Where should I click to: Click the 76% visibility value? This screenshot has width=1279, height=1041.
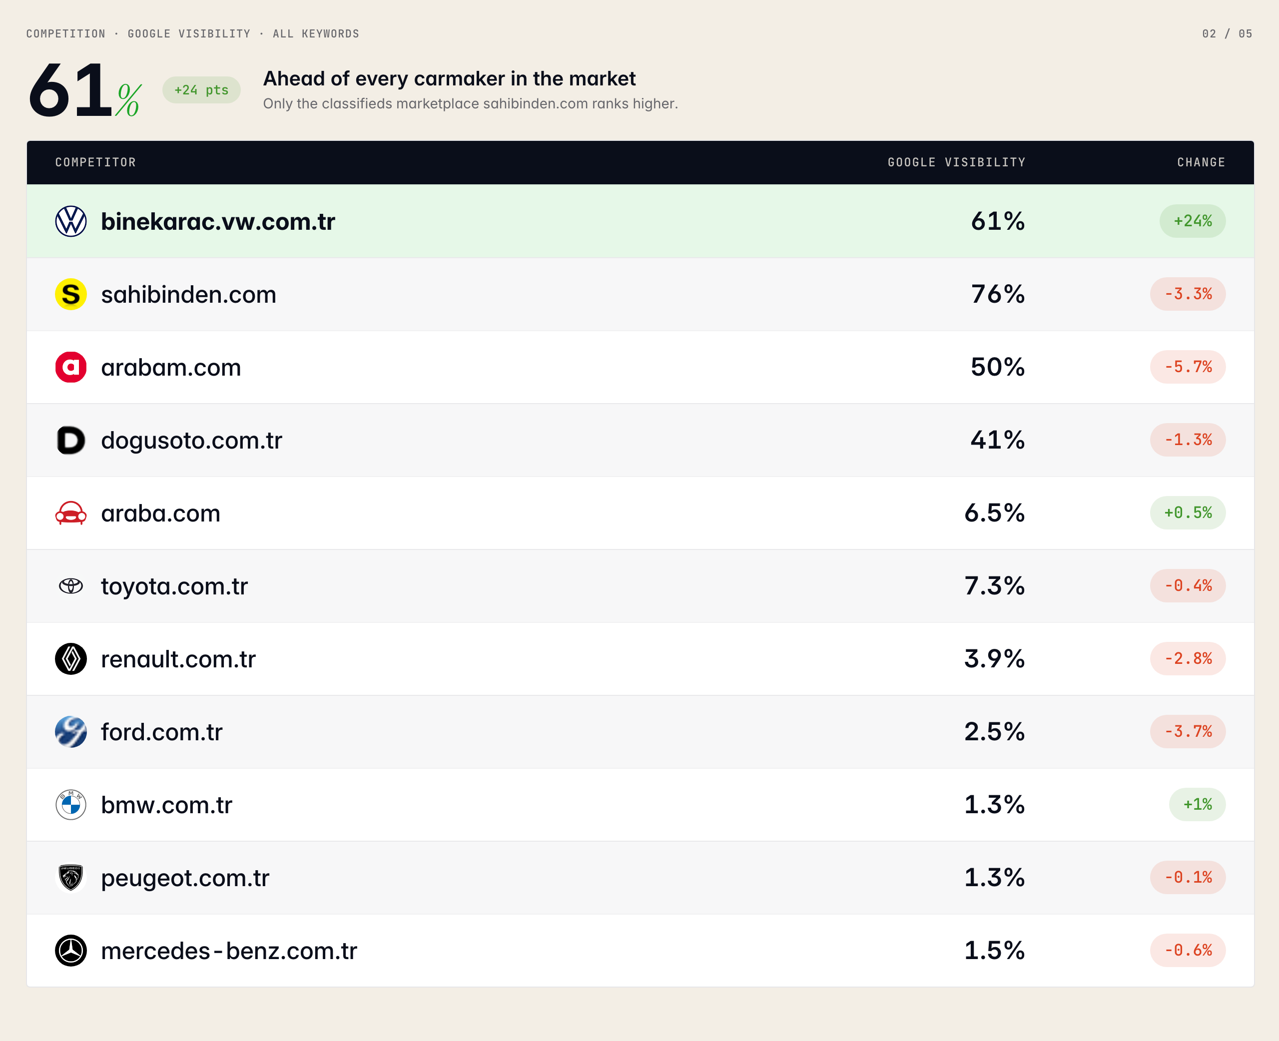pos(998,294)
